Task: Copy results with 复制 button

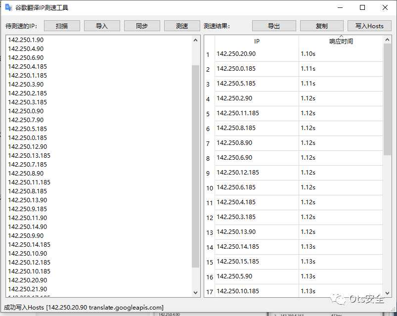Action: 322,26
